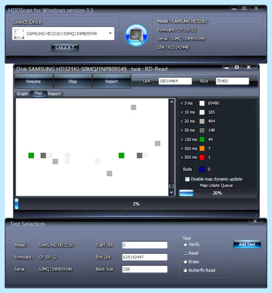Click the Map Update Queue 20% bar

coord(218,193)
